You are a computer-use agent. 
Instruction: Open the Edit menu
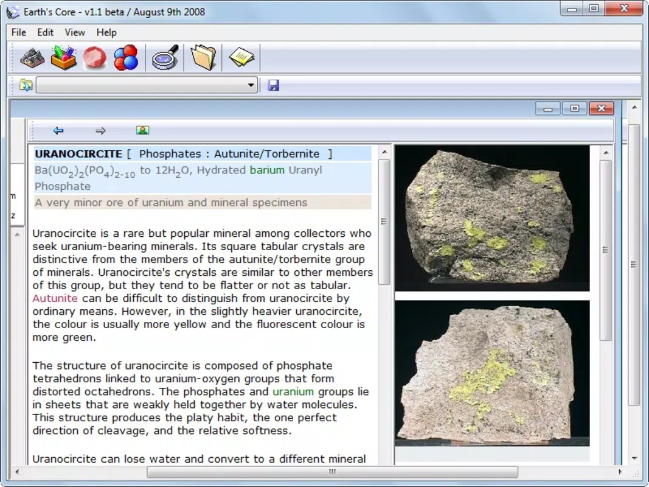(45, 32)
